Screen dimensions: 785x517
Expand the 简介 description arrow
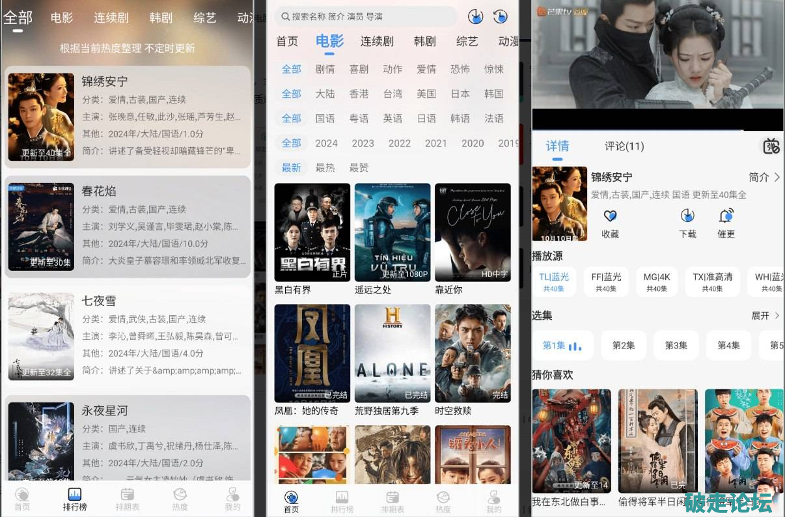coord(764,177)
